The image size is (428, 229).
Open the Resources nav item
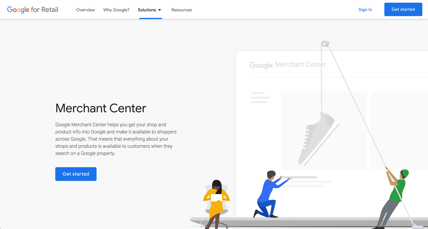click(x=181, y=10)
